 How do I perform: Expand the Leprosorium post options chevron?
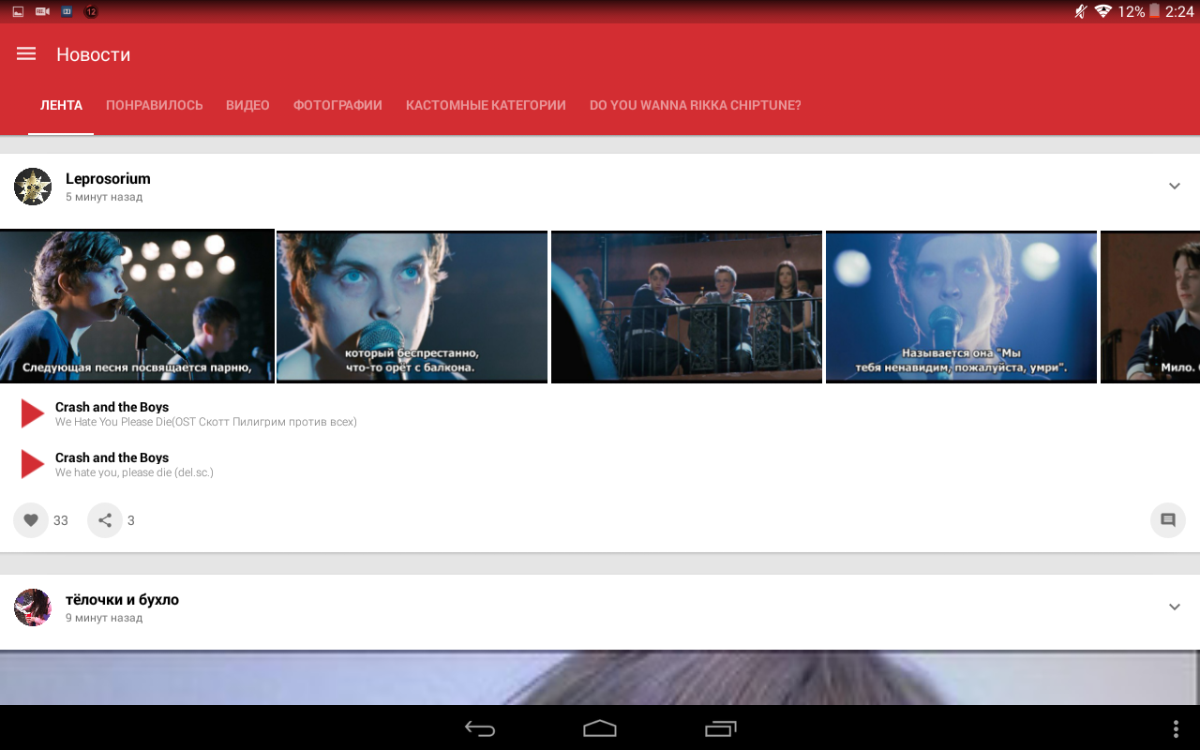click(x=1175, y=187)
